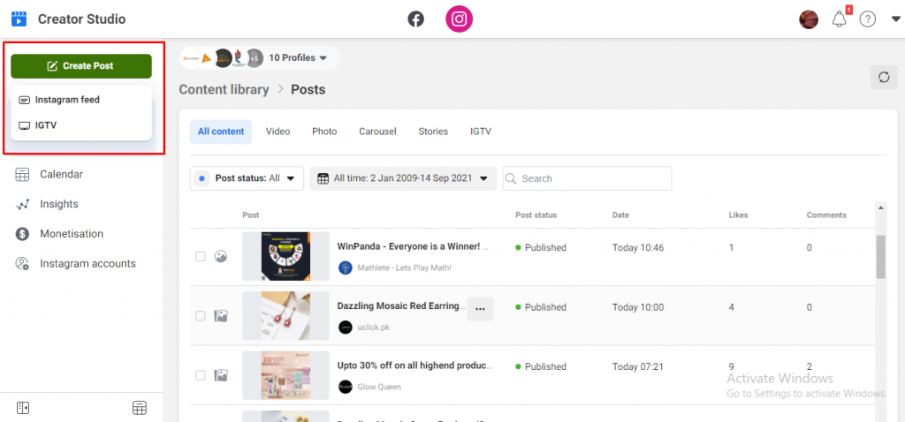
Task: Click the Search input field
Action: click(587, 178)
